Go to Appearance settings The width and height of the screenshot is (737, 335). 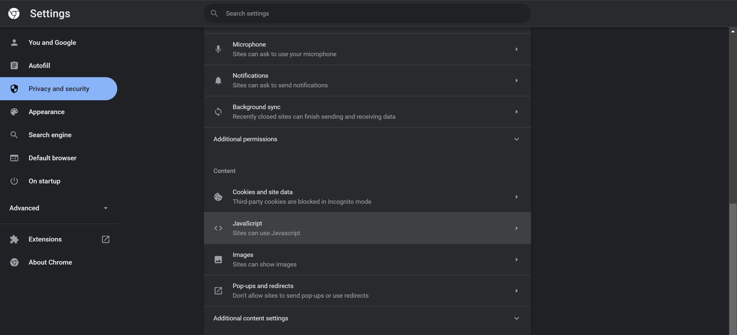(46, 112)
